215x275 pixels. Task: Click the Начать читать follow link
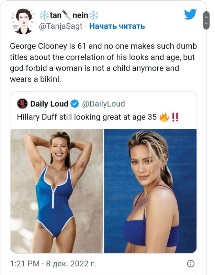[x=117, y=26]
